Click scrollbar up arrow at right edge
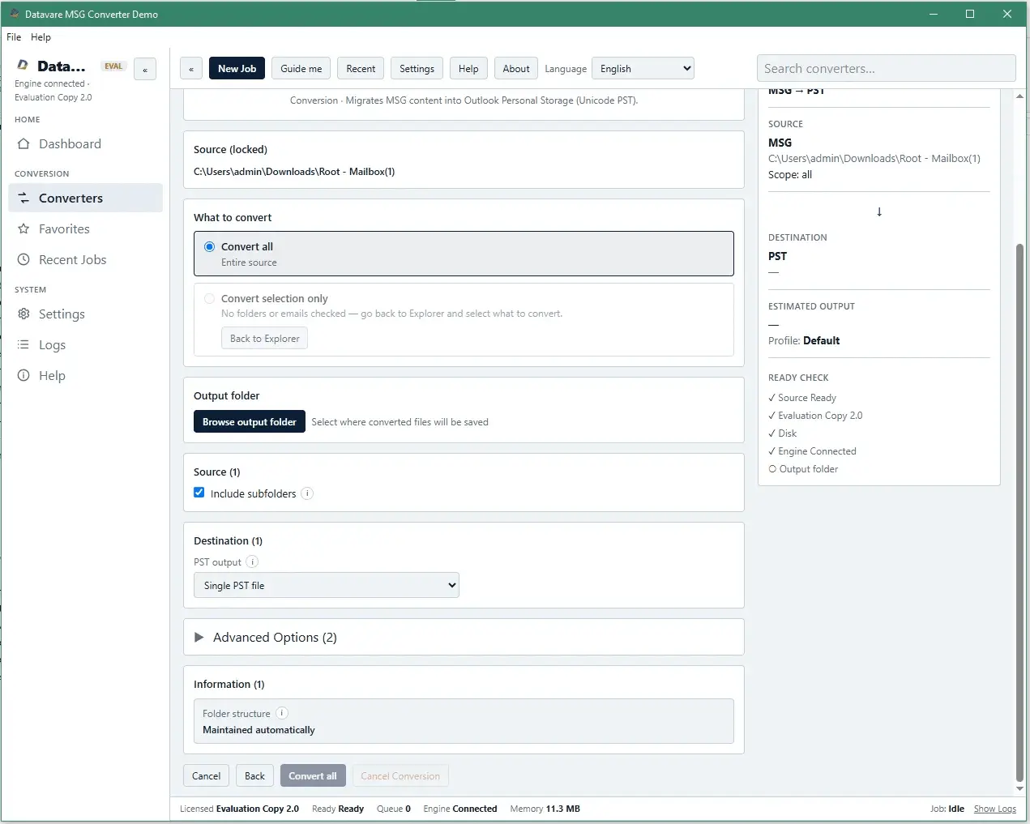 pos(1019,96)
